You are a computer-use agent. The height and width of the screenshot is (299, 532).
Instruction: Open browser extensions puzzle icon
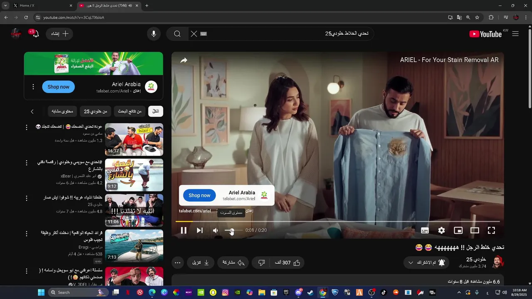pos(491,17)
